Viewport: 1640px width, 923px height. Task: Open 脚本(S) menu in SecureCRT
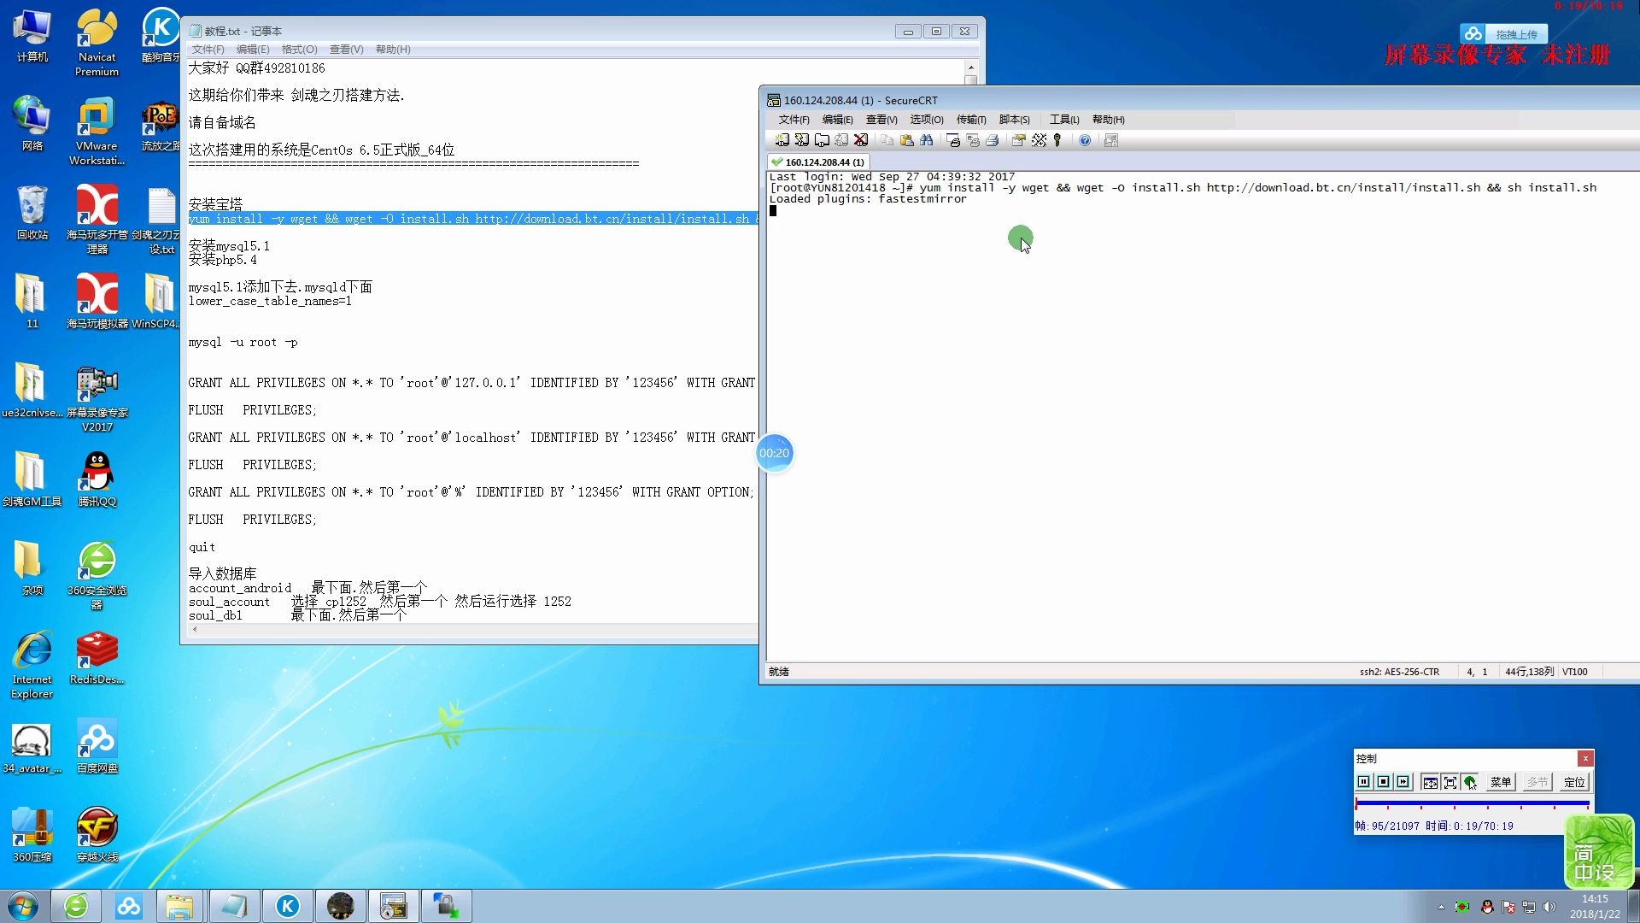pyautogui.click(x=1015, y=120)
